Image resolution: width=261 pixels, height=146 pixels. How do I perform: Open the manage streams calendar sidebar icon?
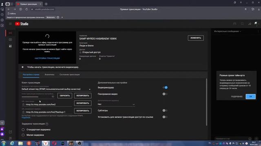(x=10, y=46)
